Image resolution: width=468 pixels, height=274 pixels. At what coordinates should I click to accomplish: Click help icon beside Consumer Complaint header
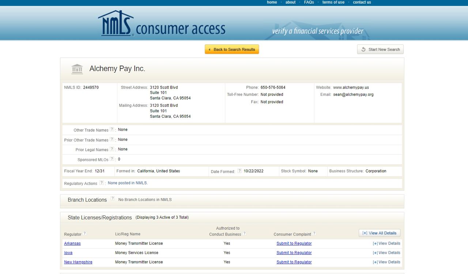(x=314, y=234)
